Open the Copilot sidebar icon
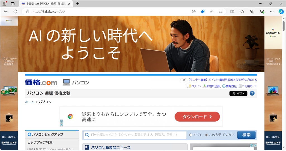The height and width of the screenshot is (151, 286). 281,11
